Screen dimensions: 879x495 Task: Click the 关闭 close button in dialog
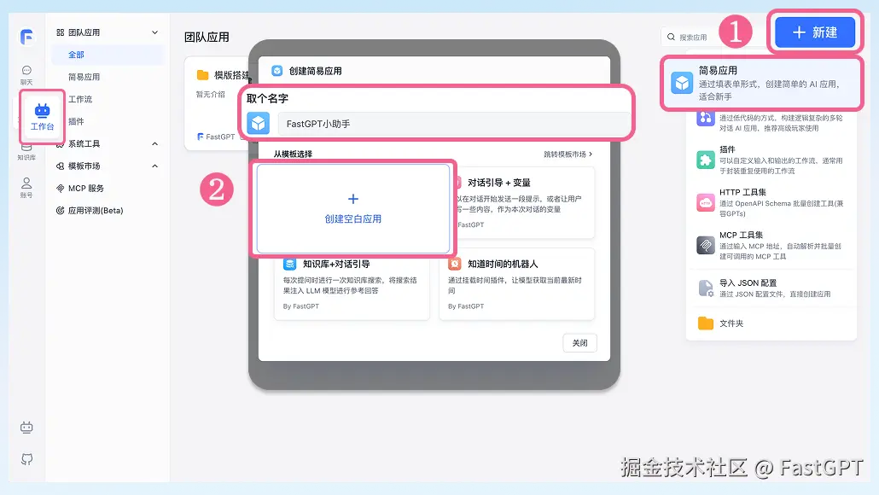tap(579, 343)
